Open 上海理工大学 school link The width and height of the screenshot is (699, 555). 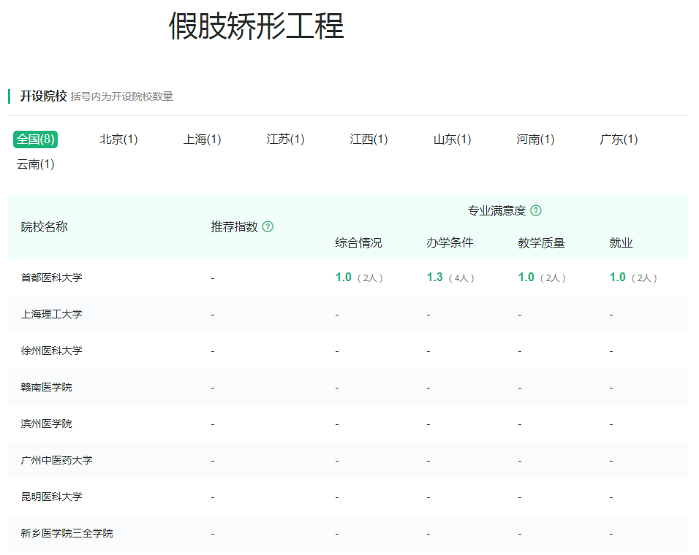tap(52, 314)
